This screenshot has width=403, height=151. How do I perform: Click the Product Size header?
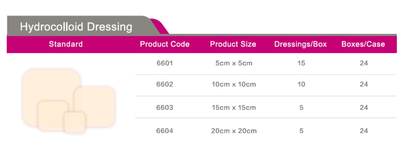pos(233,44)
